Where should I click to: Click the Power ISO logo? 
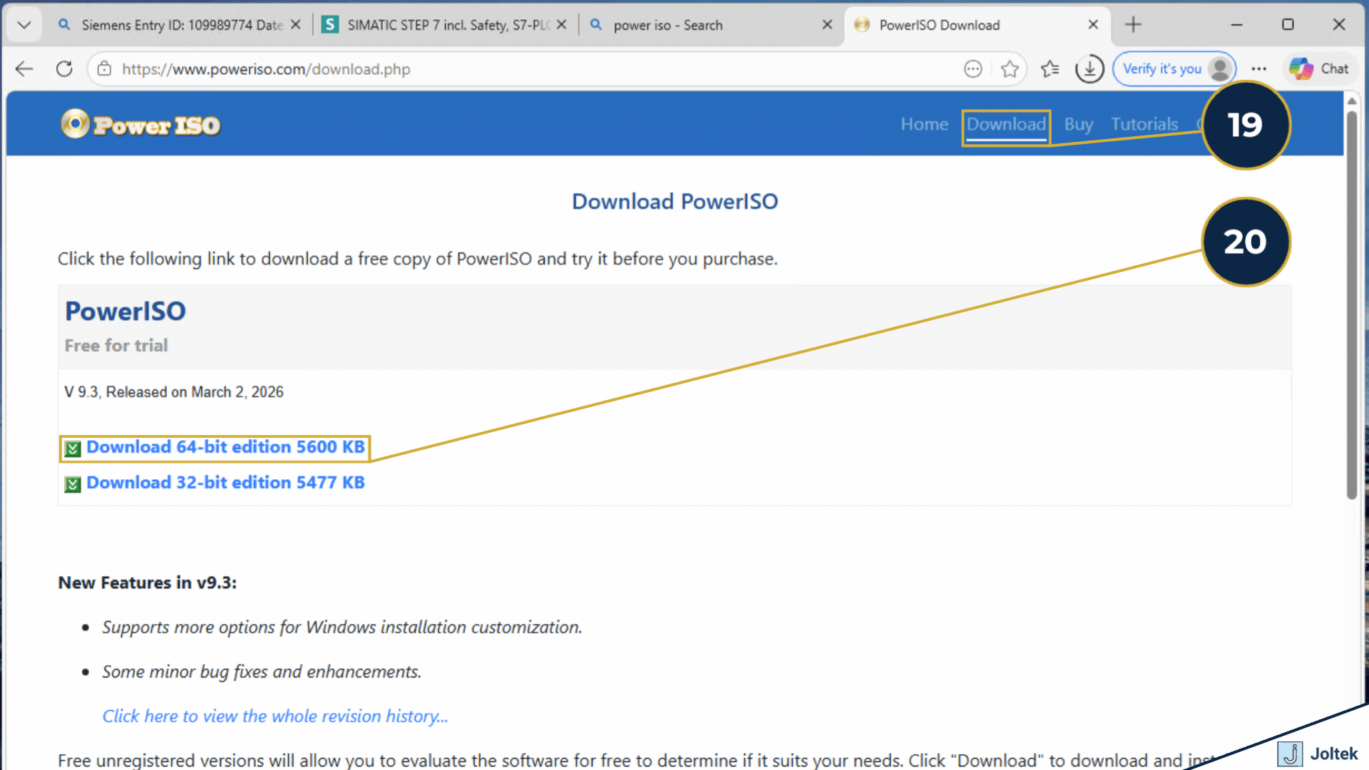coord(140,125)
